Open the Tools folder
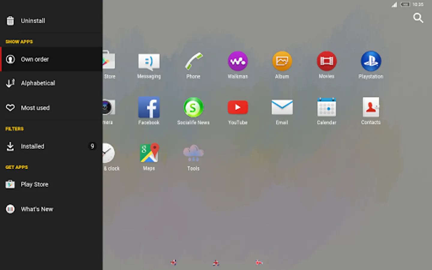The image size is (432, 270). (193, 158)
